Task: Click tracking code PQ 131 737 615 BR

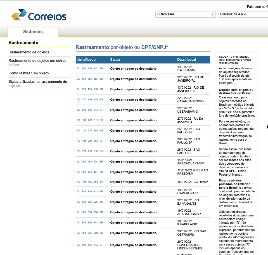Action: coord(90,120)
